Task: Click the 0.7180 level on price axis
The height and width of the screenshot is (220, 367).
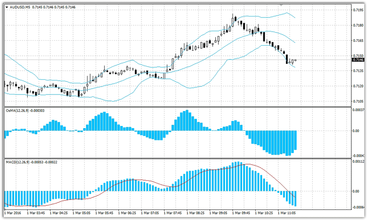Action: pos(358,25)
